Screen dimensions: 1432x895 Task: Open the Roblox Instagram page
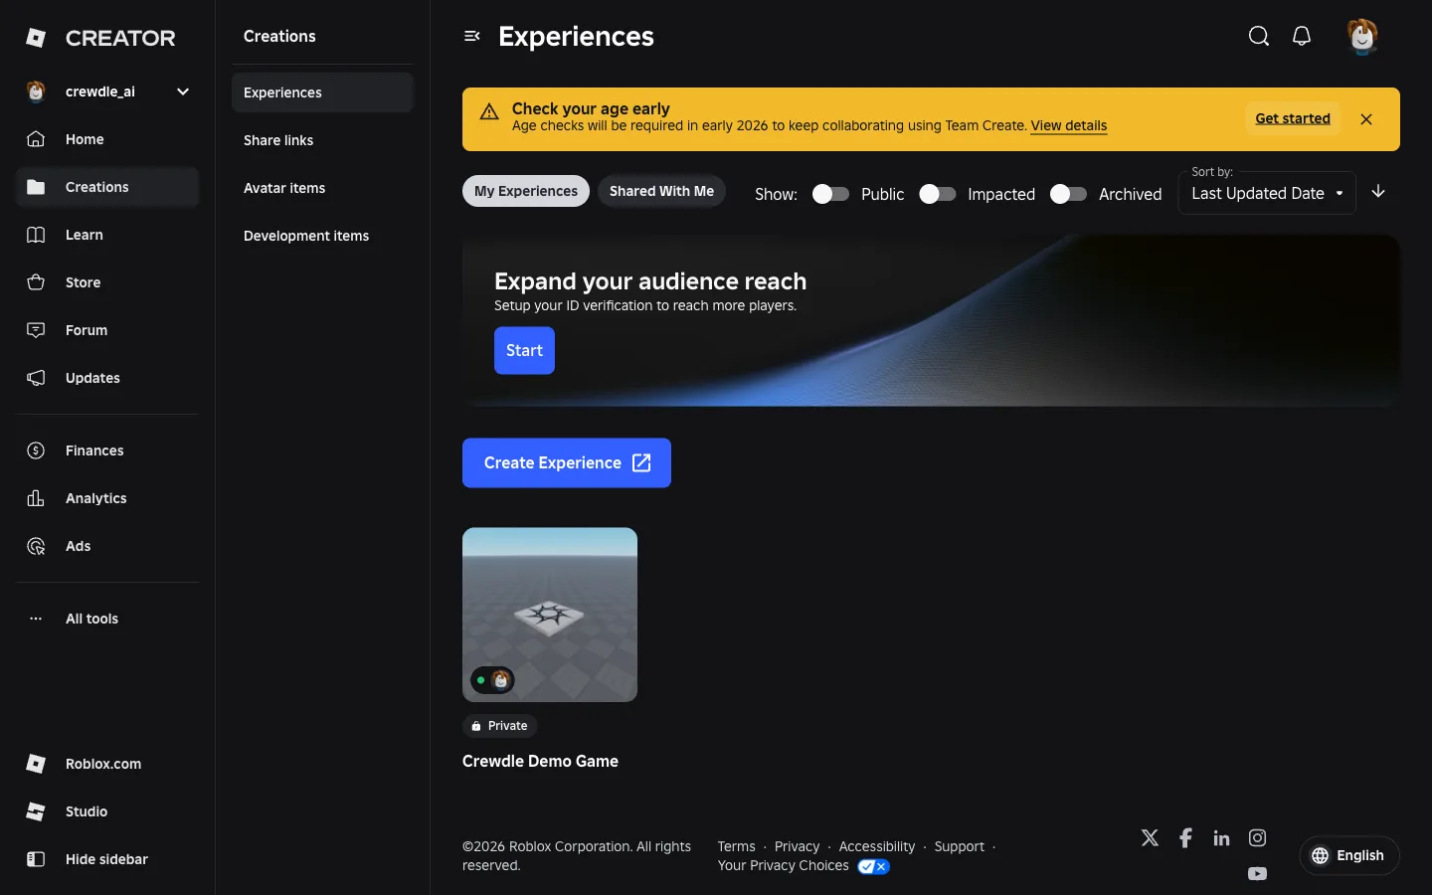pyautogui.click(x=1258, y=837)
